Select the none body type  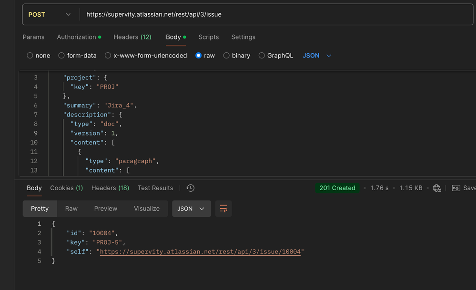point(30,56)
